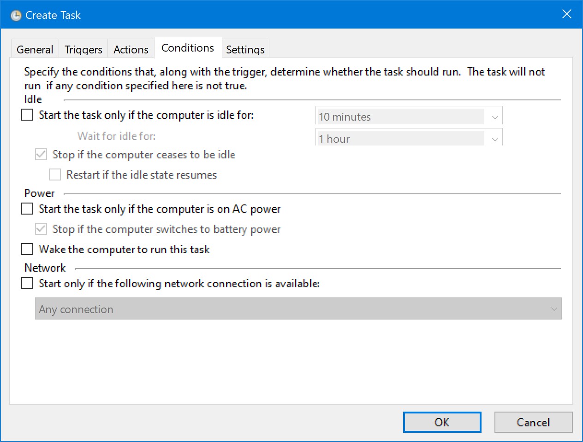
Task: Uncheck Stop if computer ceases to be idle
Action: pos(42,154)
